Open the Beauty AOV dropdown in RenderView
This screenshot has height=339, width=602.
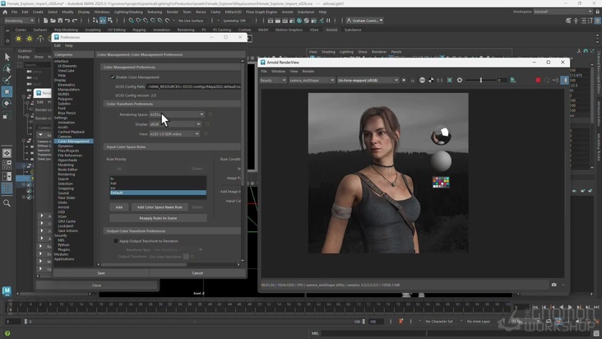coord(272,80)
